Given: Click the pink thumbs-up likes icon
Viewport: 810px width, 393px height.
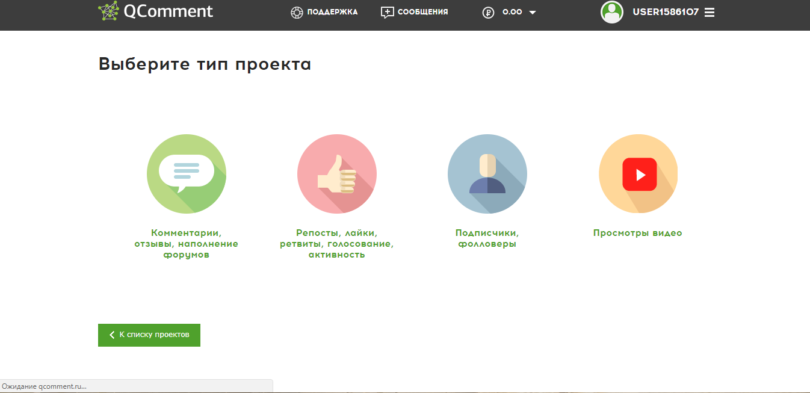Looking at the screenshot, I should (337, 173).
